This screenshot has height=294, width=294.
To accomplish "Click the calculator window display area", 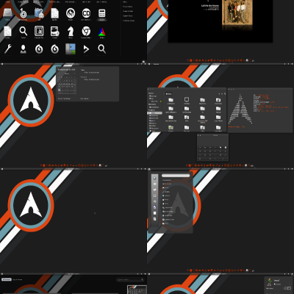I will (212, 141).
